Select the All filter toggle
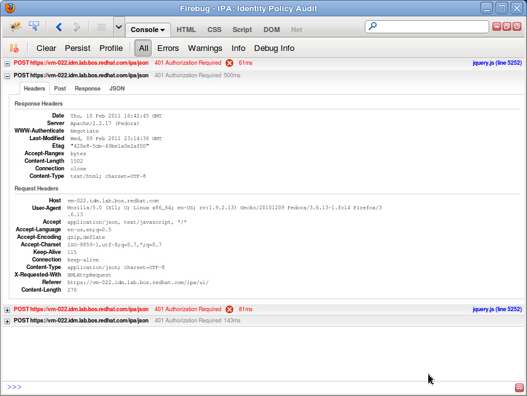The image size is (527, 396). 144,48
